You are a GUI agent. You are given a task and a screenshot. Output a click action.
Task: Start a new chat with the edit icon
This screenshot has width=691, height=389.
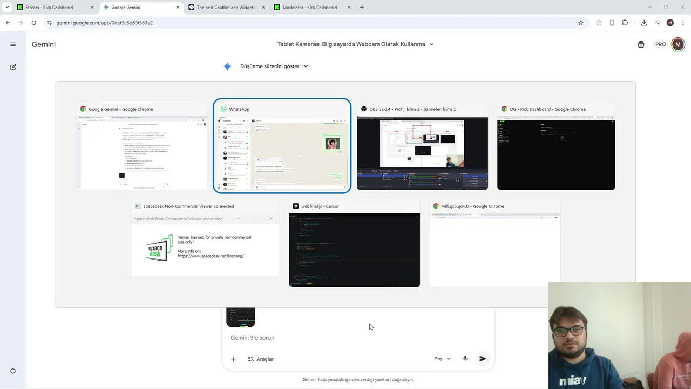[x=13, y=67]
